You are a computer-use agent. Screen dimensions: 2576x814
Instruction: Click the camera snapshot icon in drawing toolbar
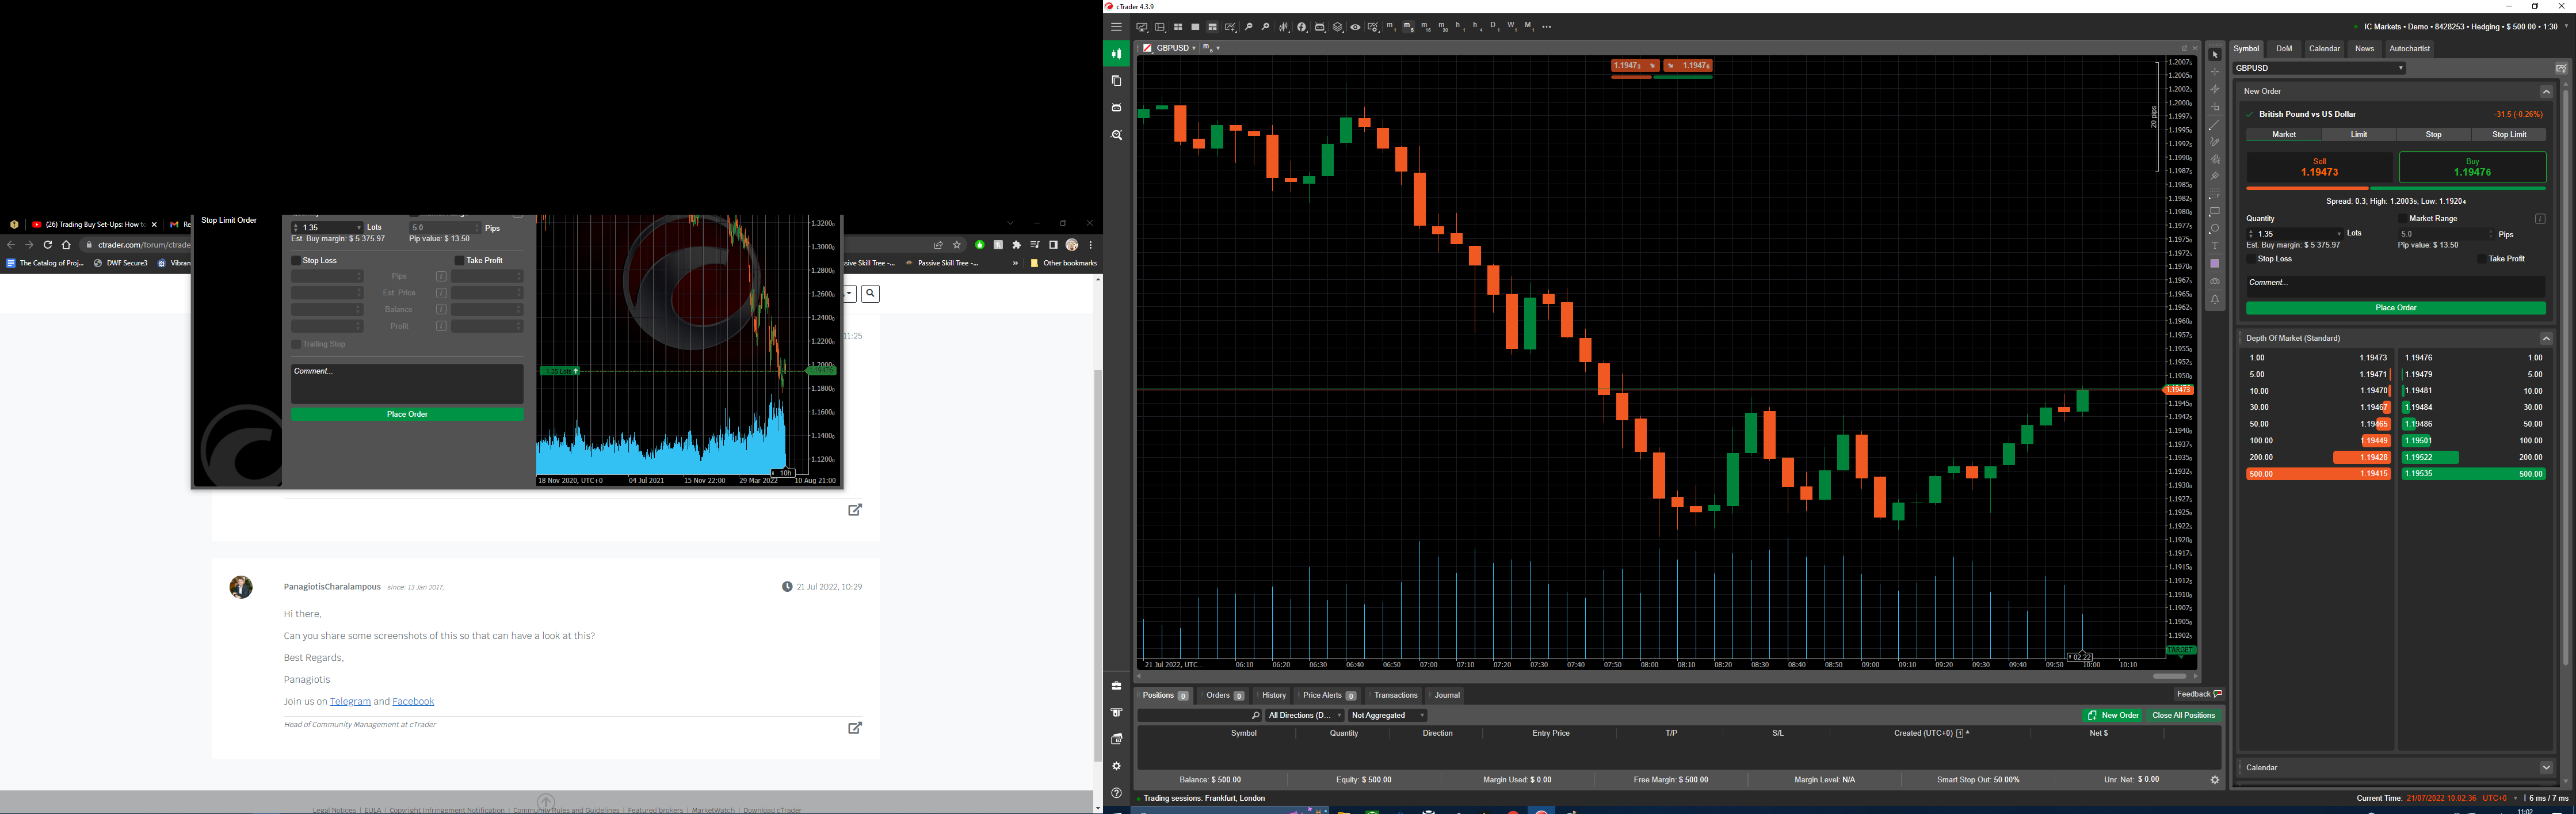(2215, 281)
